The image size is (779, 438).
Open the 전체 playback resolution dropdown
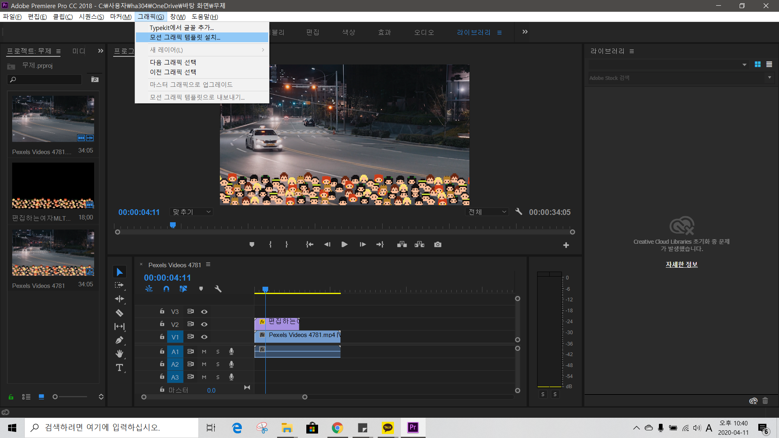click(487, 212)
